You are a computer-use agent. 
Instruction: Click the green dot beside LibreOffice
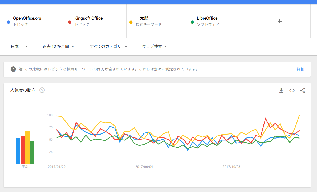point(192,22)
